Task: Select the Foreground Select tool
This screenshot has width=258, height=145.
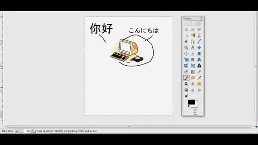Action: 186,41
